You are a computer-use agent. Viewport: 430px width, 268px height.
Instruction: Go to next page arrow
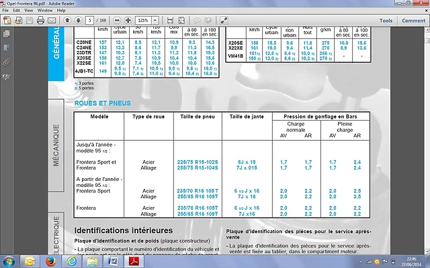pyautogui.click(x=78, y=20)
